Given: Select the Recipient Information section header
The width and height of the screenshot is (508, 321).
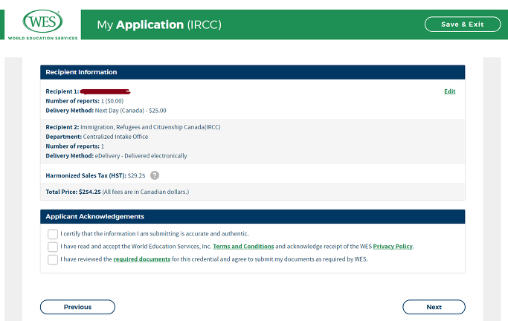Looking at the screenshot, I should click(x=252, y=72).
